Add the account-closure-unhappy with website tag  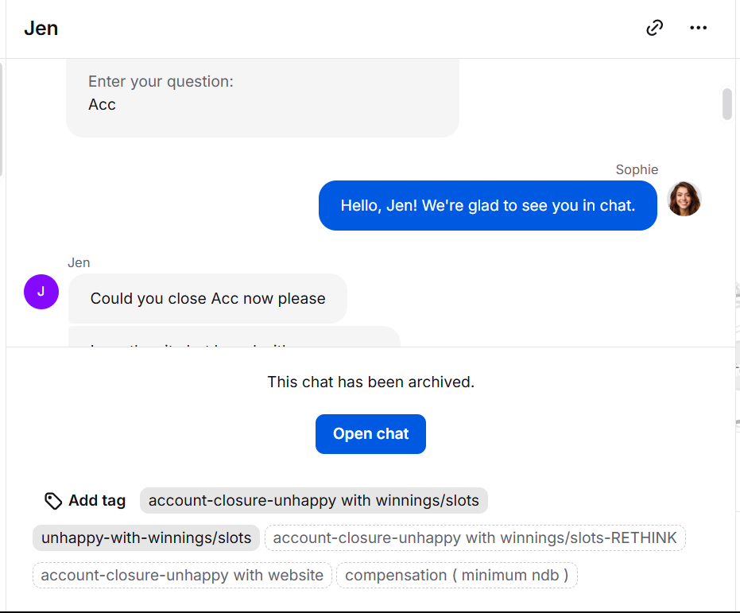(x=182, y=575)
